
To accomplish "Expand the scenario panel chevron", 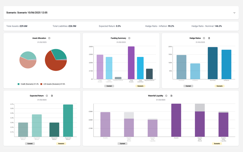I will (234, 13).
